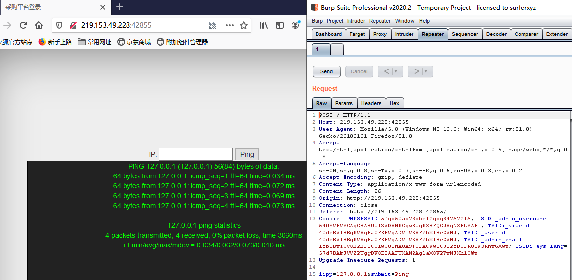
Task: Click the forward navigation arrow
Action: pos(7,25)
